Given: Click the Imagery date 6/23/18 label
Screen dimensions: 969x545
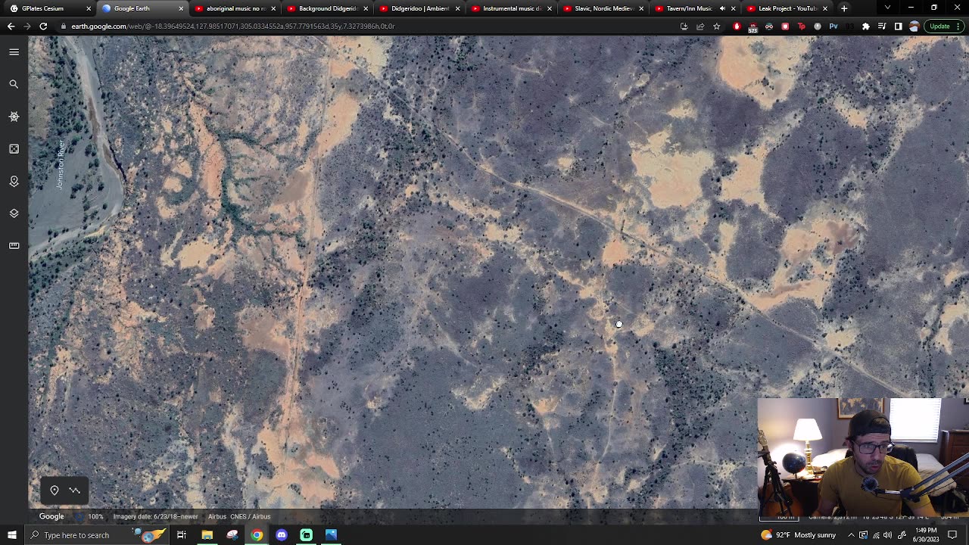Looking at the screenshot, I should [x=155, y=516].
